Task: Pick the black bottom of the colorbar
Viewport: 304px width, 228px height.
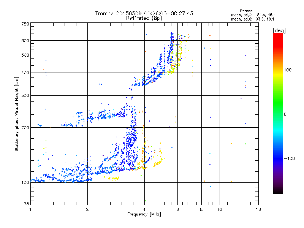Action: (x=278, y=192)
